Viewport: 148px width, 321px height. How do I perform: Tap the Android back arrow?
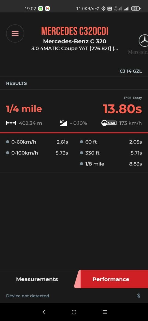(x=44, y=312)
